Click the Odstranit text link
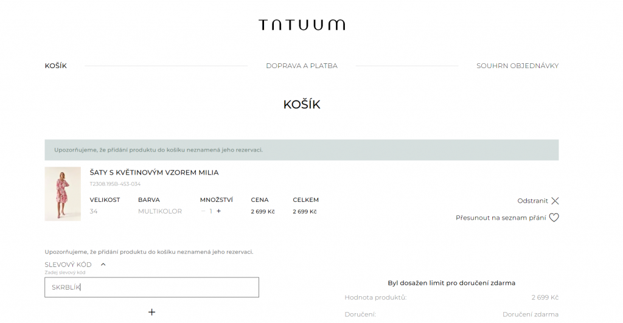This screenshot has height=323, width=623. tap(532, 201)
